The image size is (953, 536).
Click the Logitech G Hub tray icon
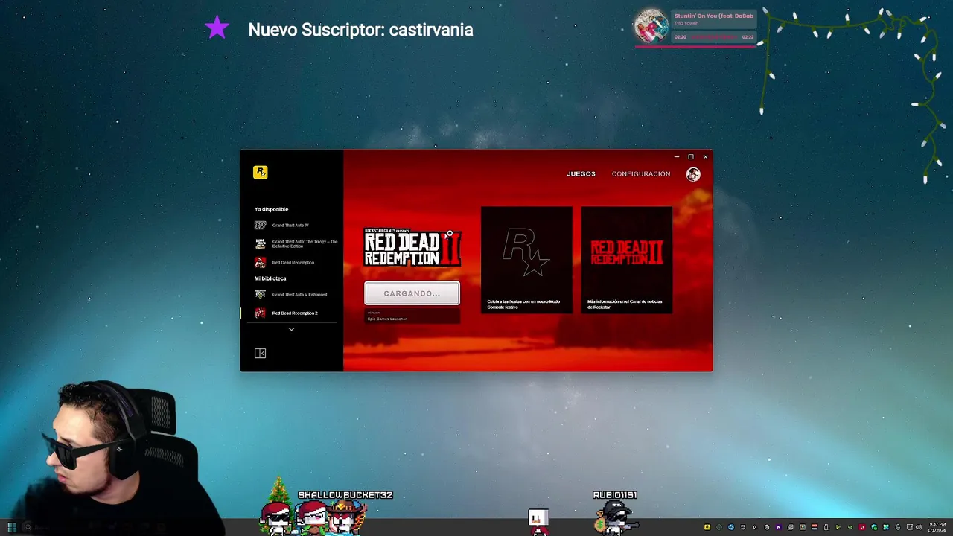click(x=755, y=527)
